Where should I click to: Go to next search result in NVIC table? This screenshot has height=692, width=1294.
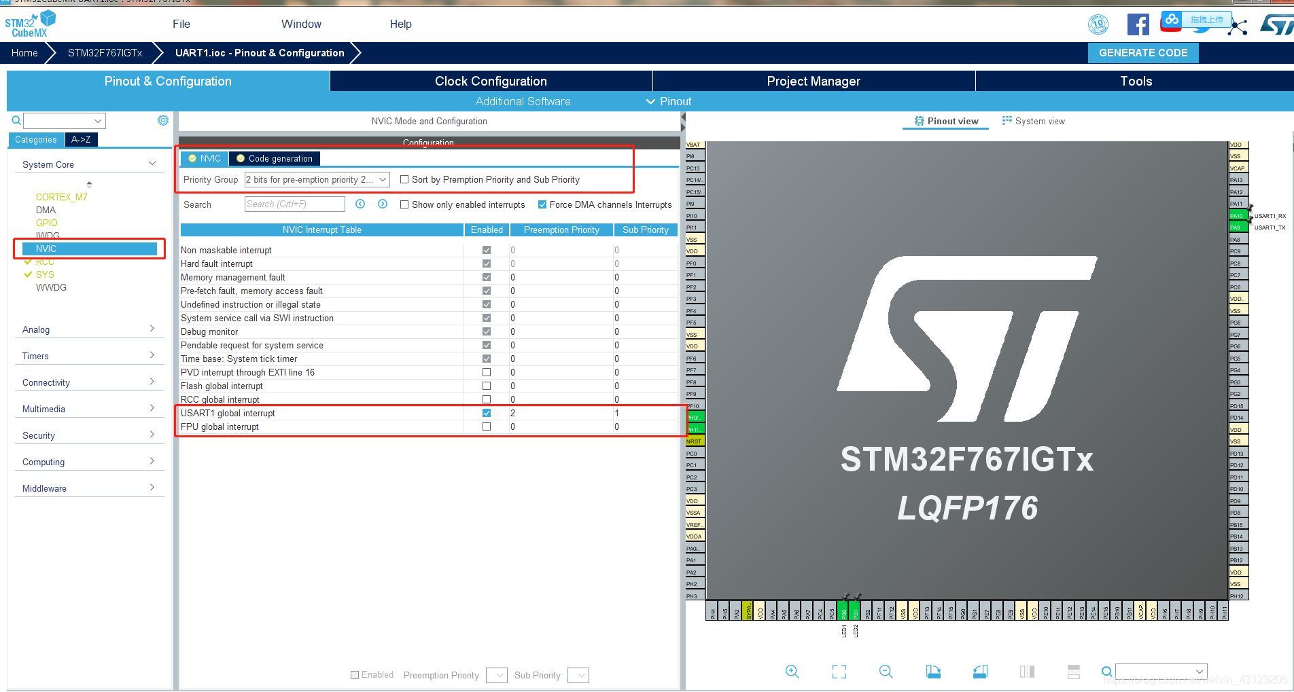(x=383, y=204)
